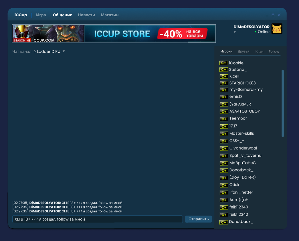This screenshot has height=241, width=299.
Task: Select player lifoni_hetter in the list
Action: pos(241,192)
